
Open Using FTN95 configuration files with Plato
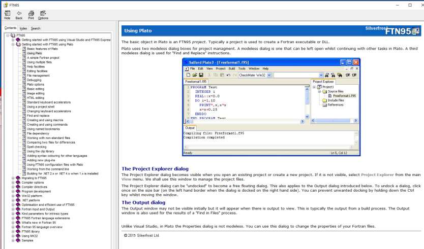[x=55, y=164]
